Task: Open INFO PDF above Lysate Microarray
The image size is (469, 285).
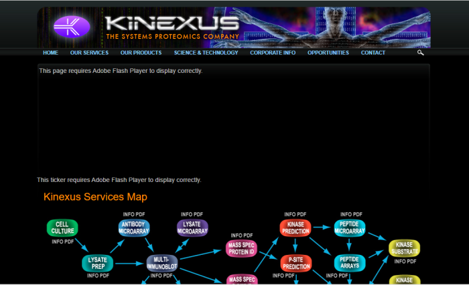Action: [192, 215]
